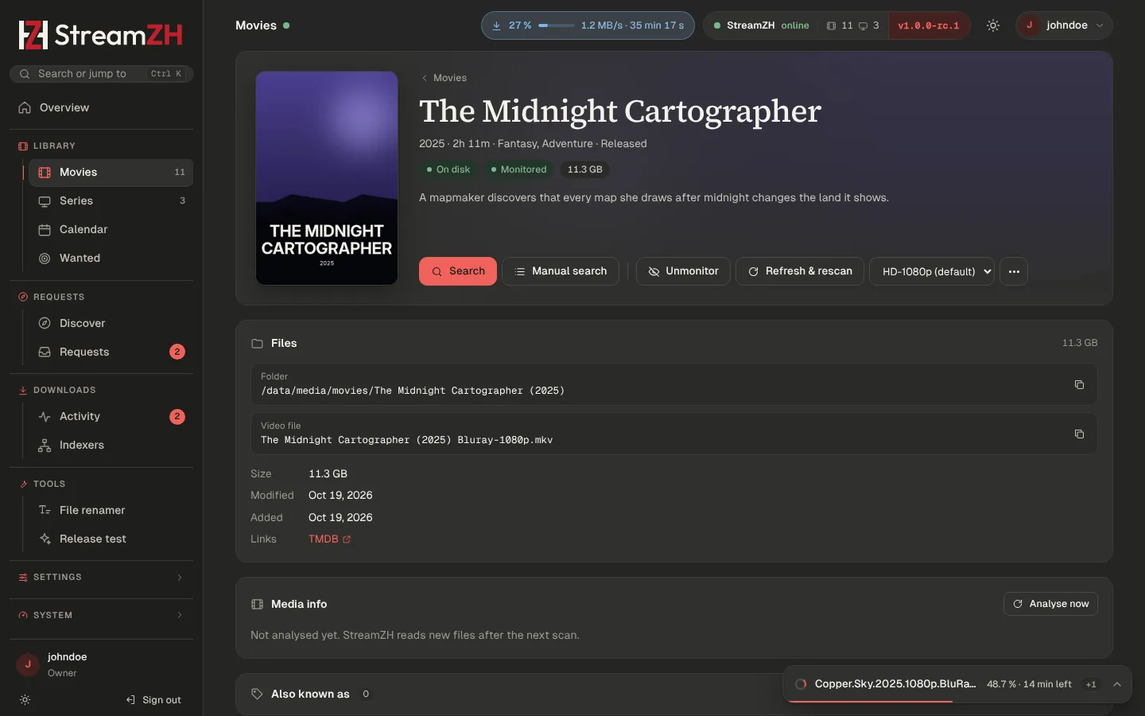This screenshot has height=716, width=1145.
Task: Click the Activity badge showing 2
Action: coord(177,416)
